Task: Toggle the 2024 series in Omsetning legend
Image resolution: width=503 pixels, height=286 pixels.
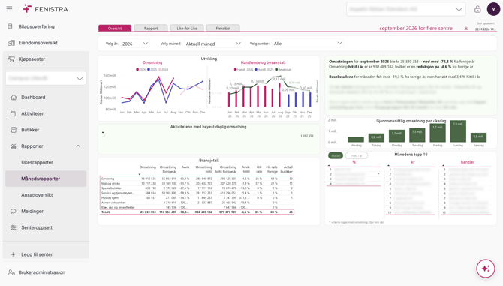Action: point(163,69)
